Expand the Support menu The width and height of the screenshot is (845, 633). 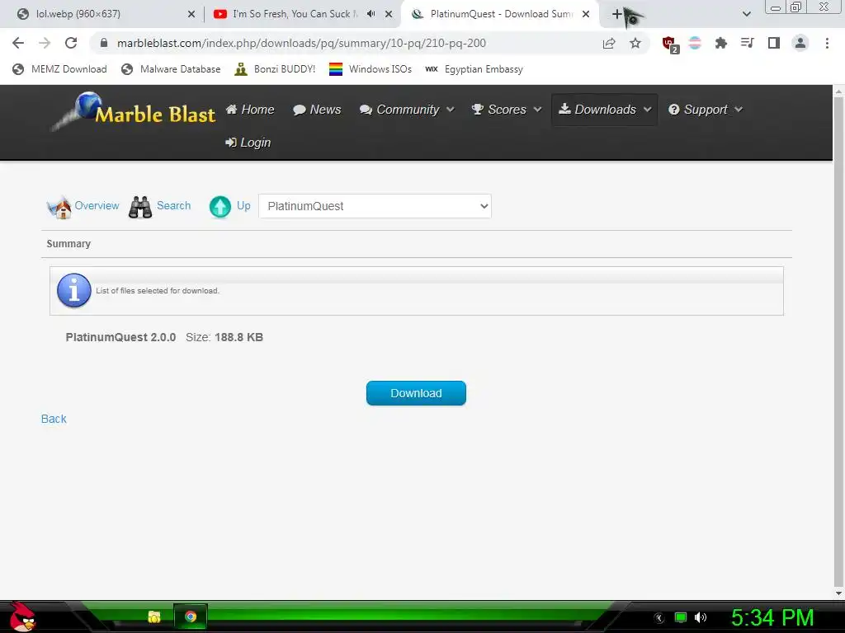point(706,110)
